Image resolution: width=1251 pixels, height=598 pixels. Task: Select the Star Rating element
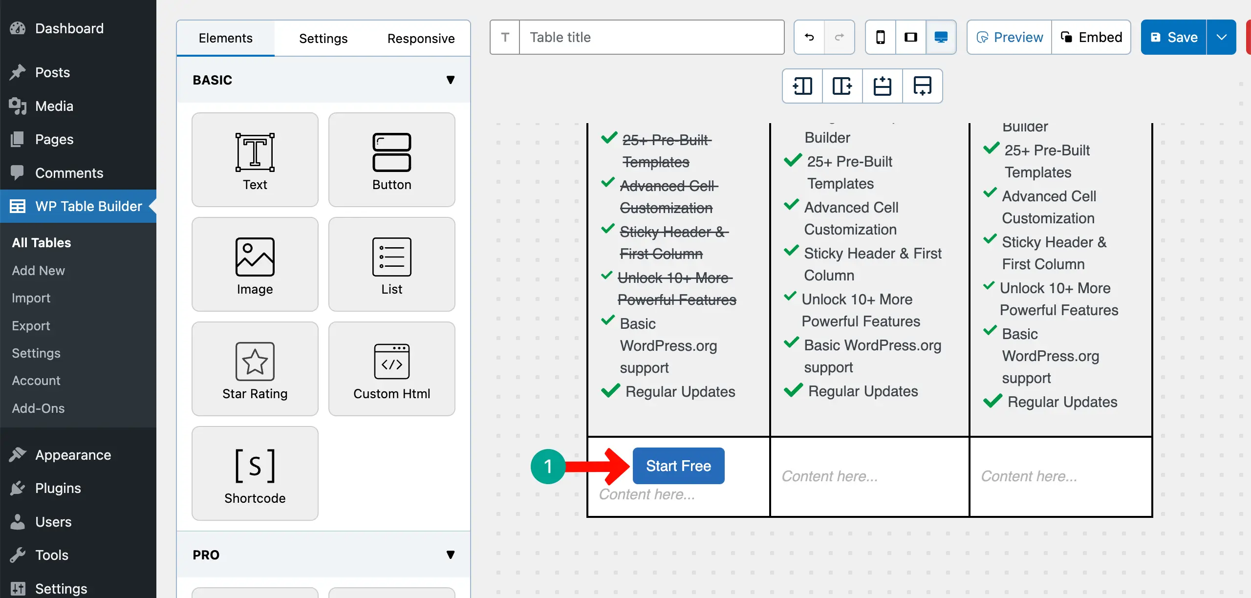click(x=255, y=368)
